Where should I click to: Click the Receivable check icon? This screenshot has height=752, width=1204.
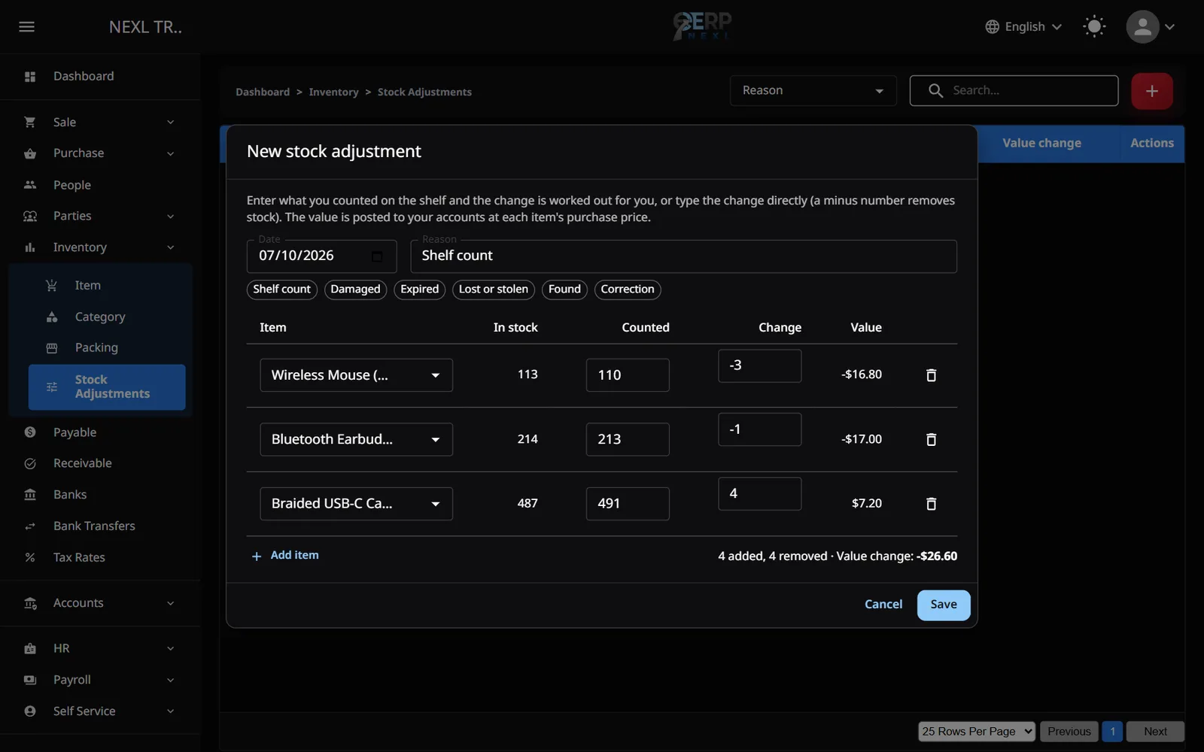30,464
